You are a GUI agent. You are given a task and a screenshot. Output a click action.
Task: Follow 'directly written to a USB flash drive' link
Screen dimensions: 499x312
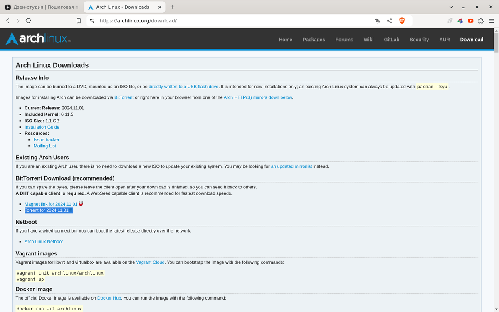tap(183, 87)
